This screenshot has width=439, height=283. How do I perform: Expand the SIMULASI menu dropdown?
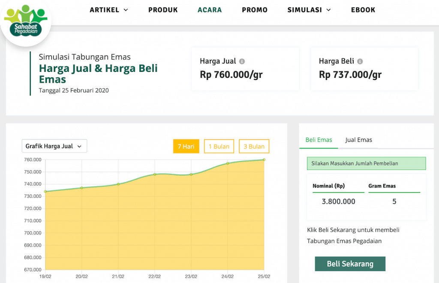[x=309, y=10]
